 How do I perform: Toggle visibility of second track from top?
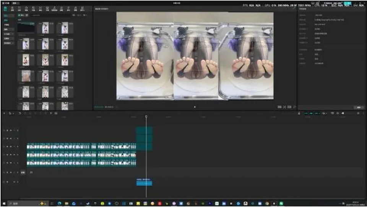11,139
